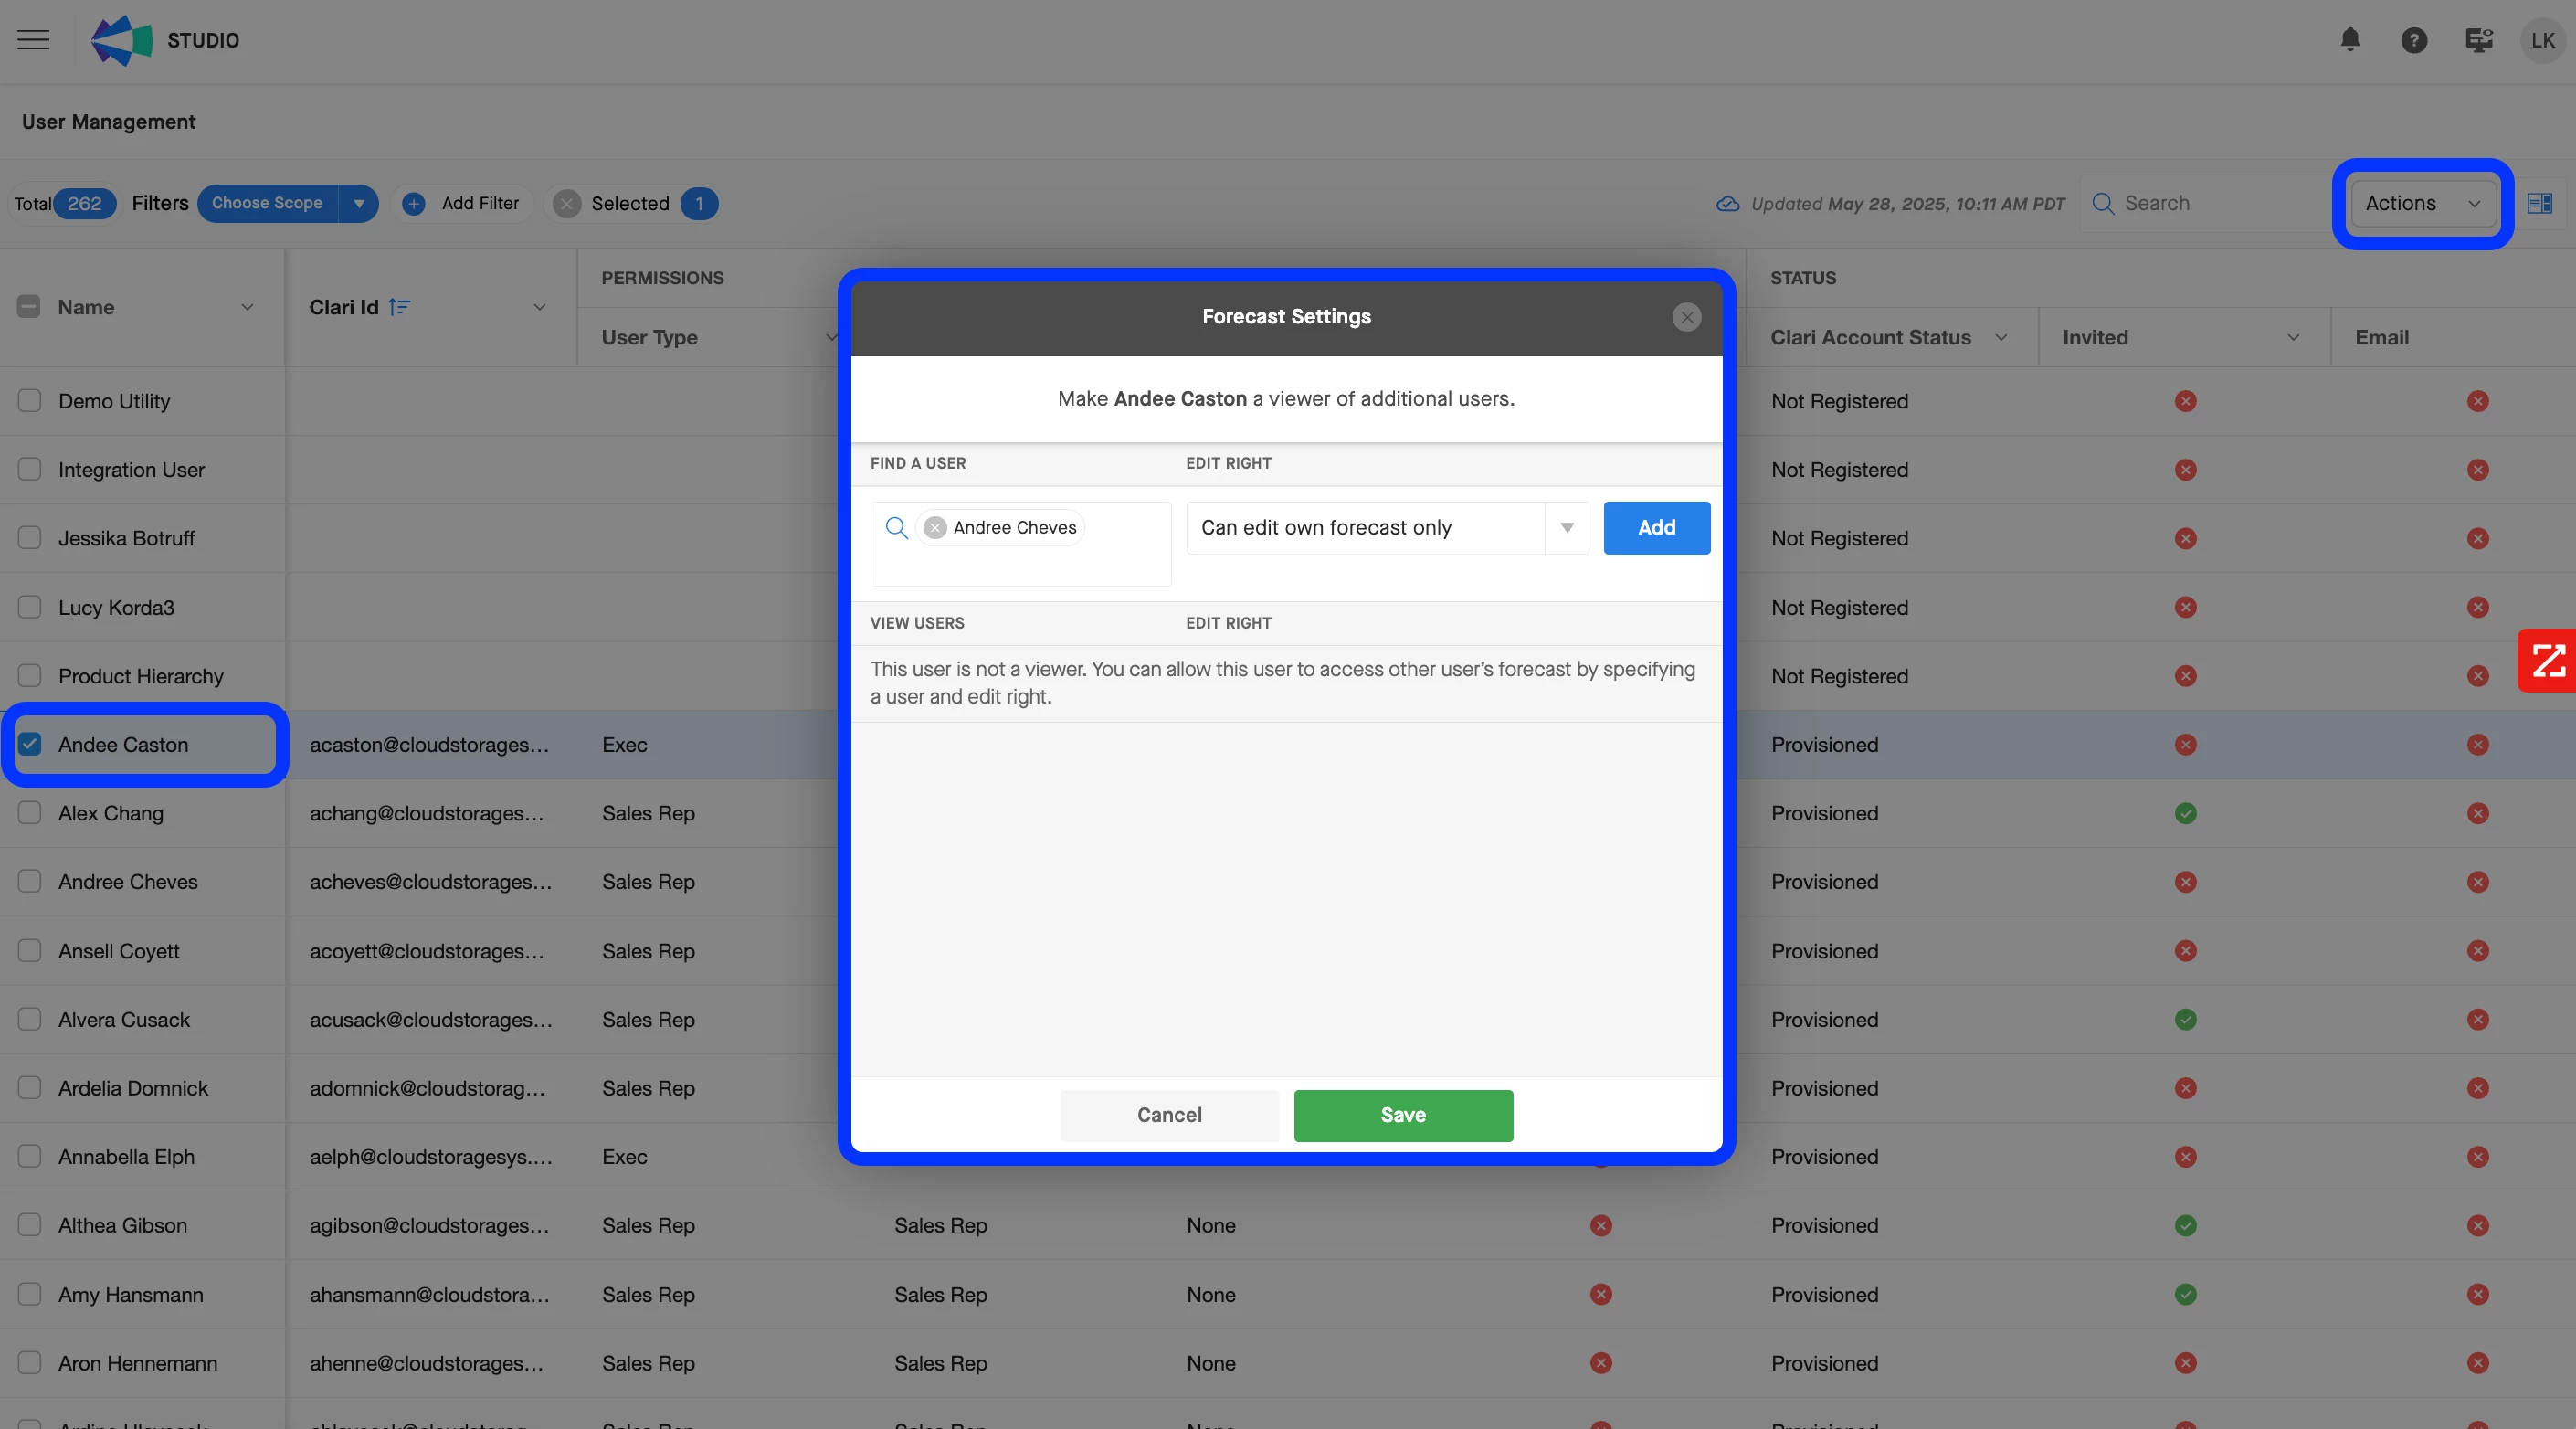
Task: Open Clari Account Status column menu
Action: pos(2001,338)
